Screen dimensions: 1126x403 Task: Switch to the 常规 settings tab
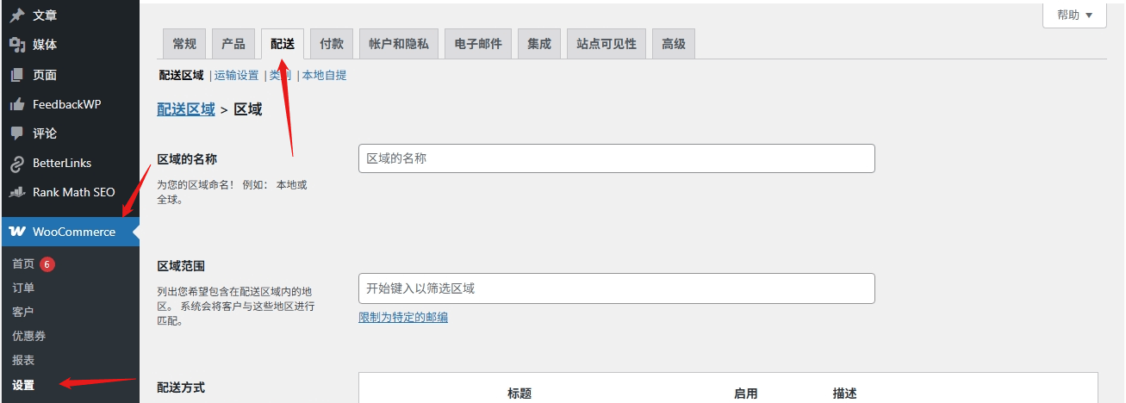click(x=184, y=44)
